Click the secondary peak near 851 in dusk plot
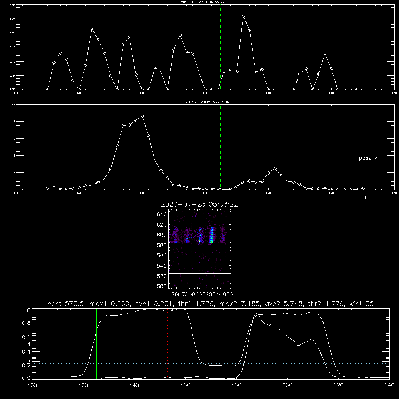 coord(275,169)
